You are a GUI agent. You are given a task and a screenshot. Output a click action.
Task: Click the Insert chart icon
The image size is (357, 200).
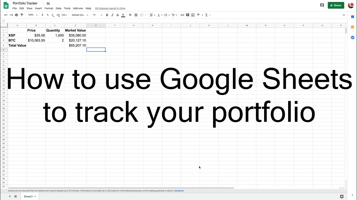point(193,15)
